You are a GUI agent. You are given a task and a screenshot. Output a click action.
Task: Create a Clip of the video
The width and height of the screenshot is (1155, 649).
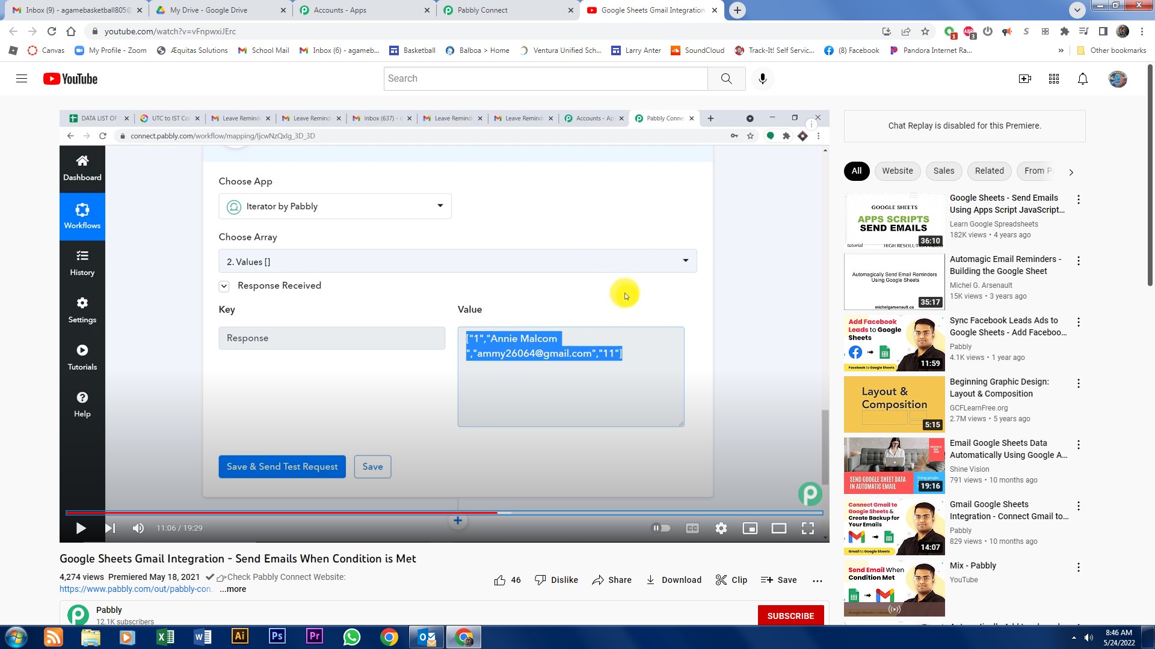coord(731,580)
